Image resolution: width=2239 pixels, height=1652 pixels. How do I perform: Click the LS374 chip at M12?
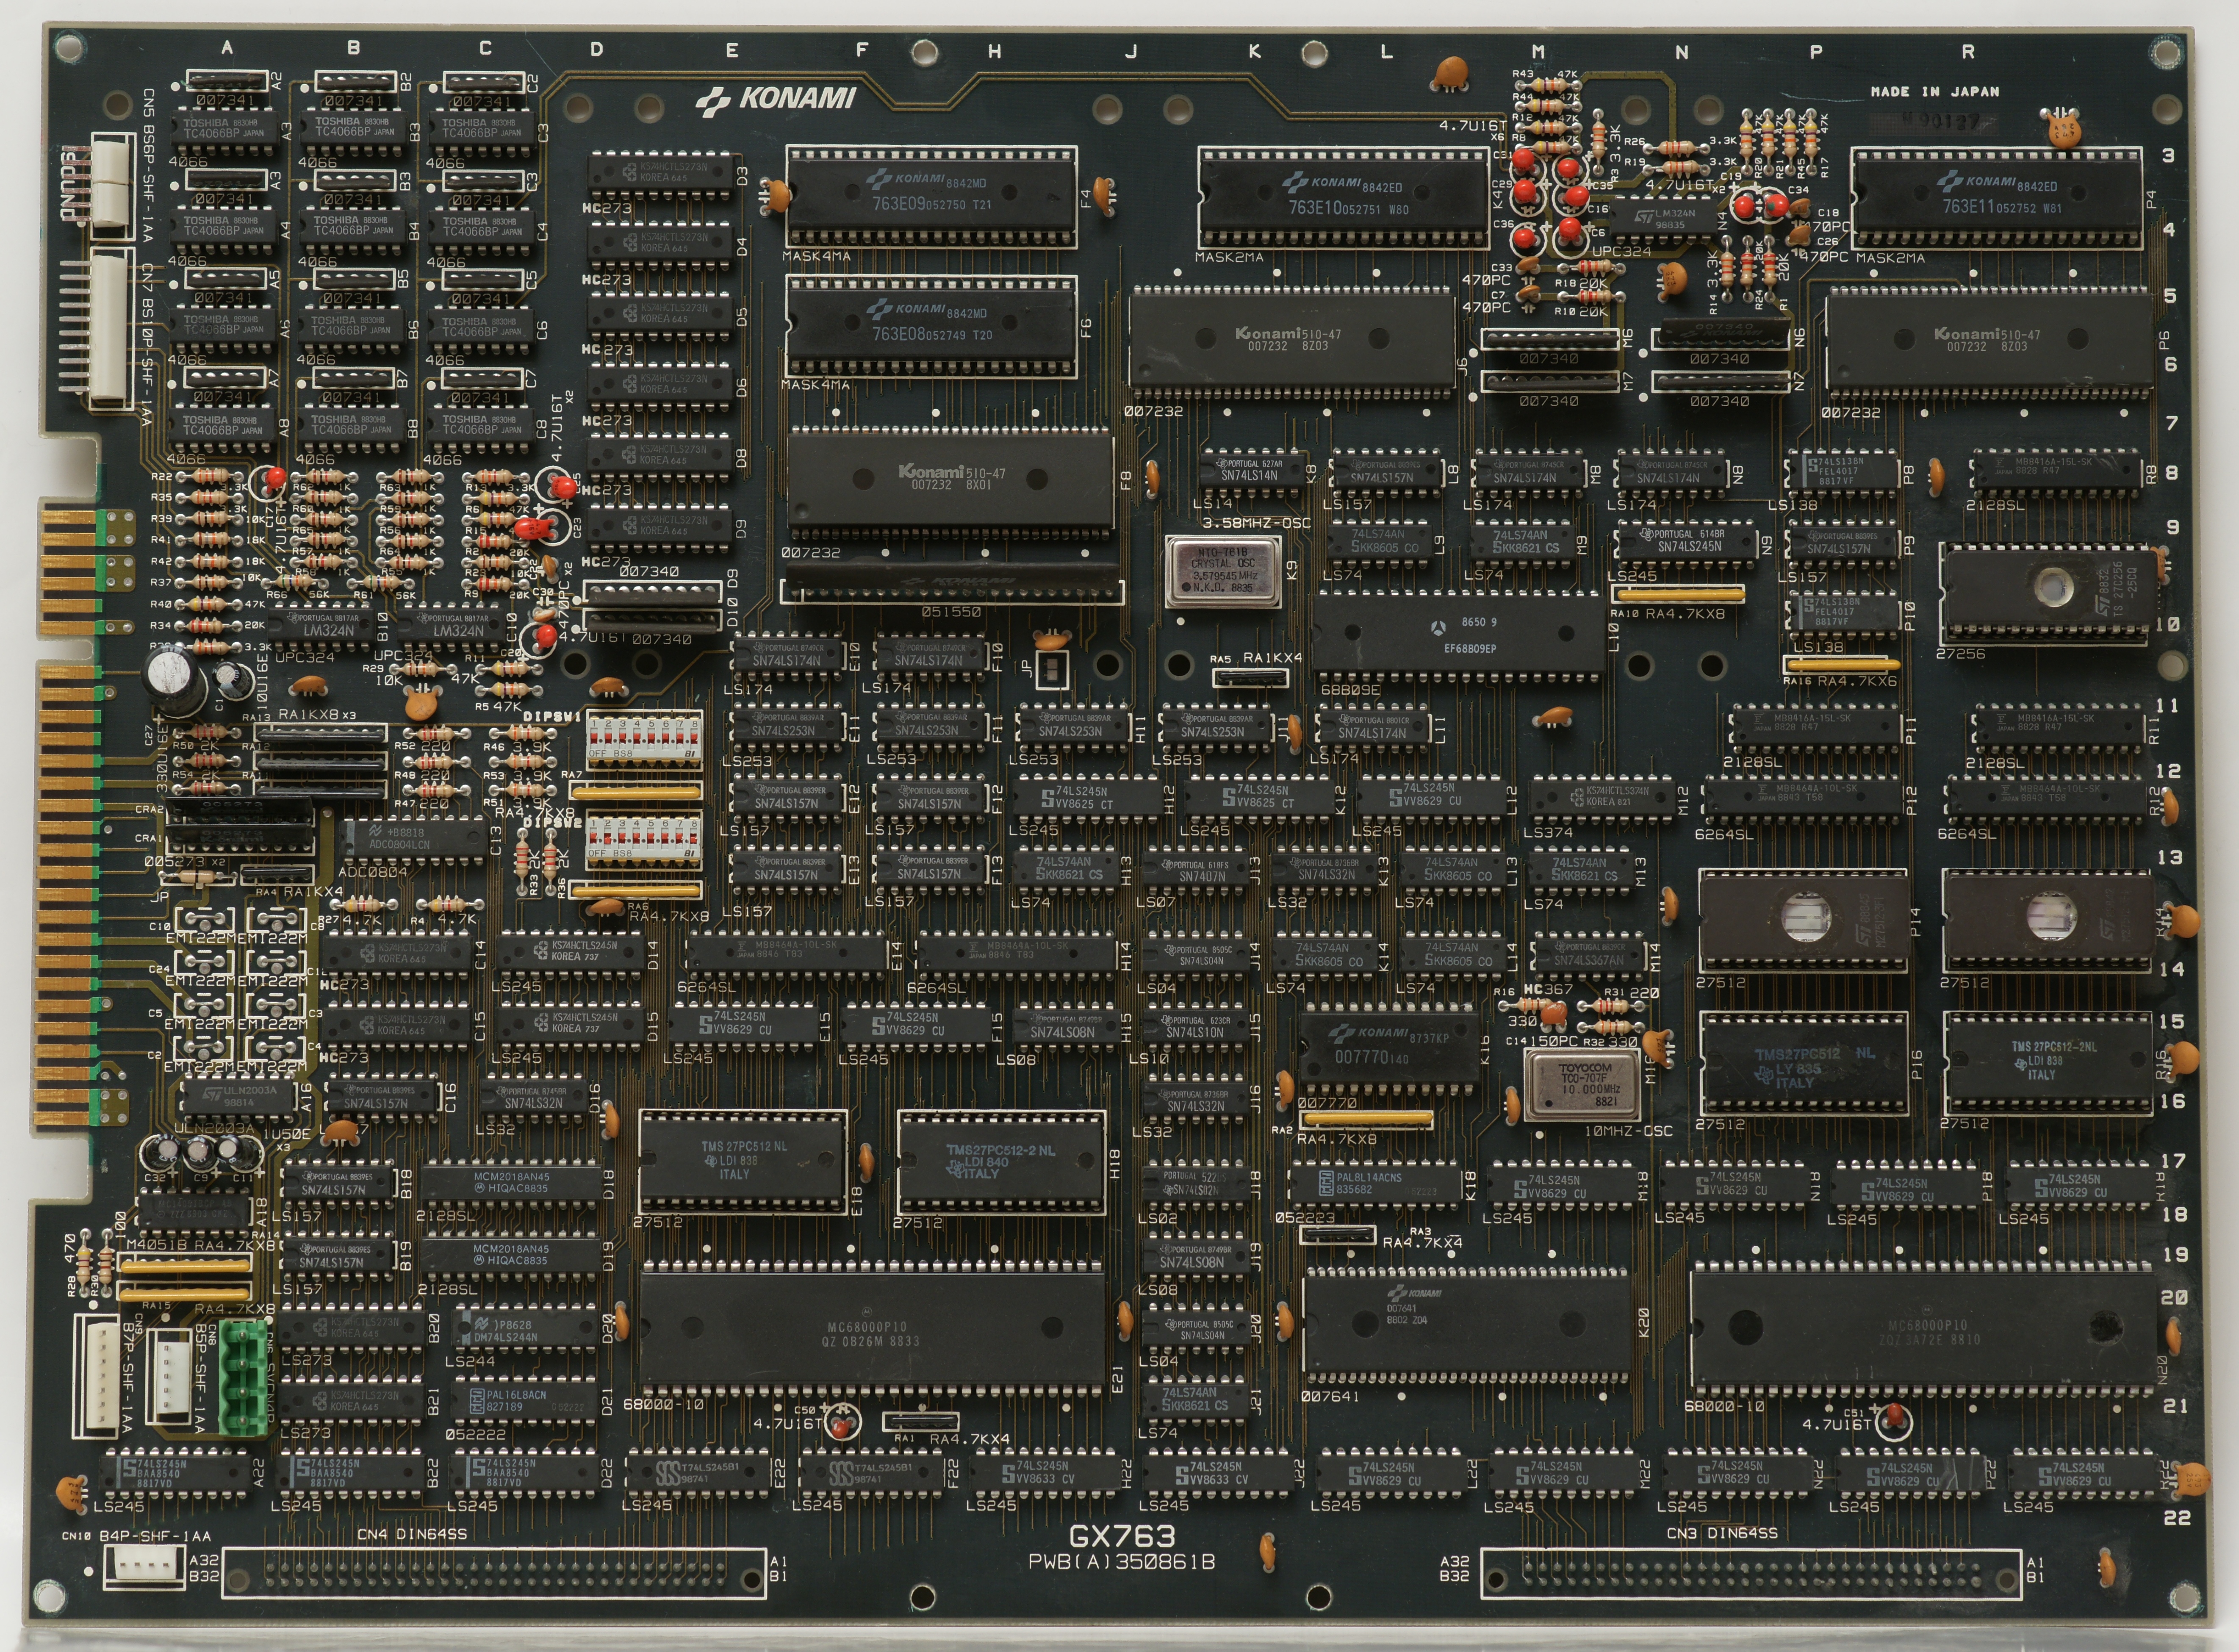[1603, 797]
